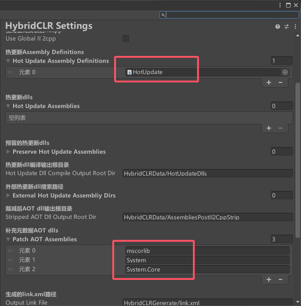Remove element from Hot Update Assembly Definitions
This screenshot has width=301, height=306.
tap(280, 82)
